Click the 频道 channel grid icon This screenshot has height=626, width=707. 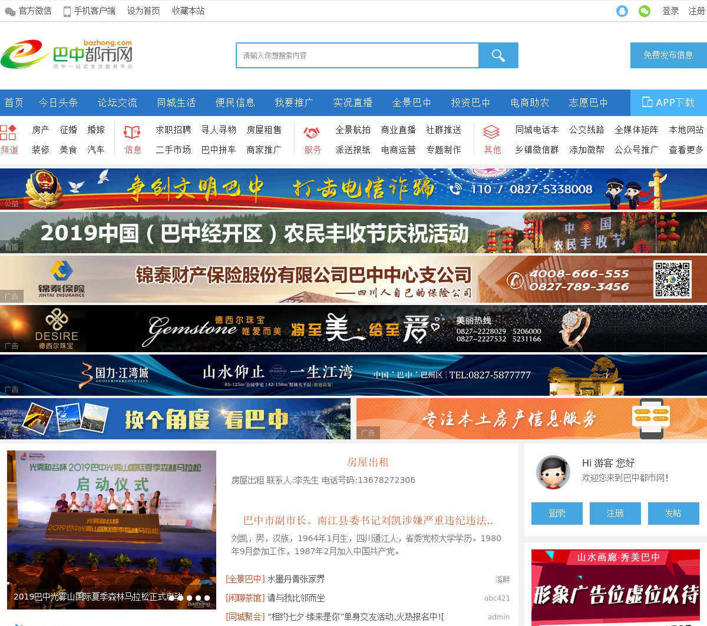(x=9, y=132)
